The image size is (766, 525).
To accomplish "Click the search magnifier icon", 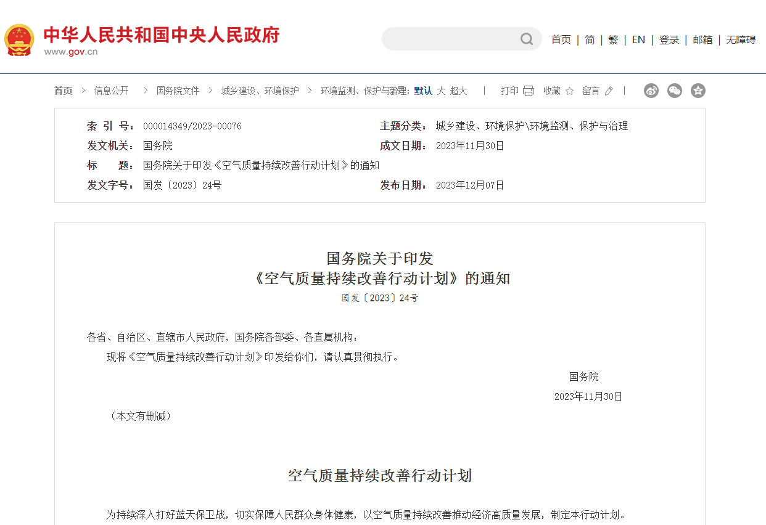I will (x=526, y=39).
